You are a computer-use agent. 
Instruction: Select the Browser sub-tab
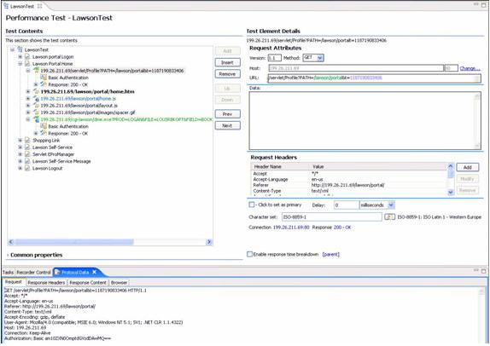tap(119, 283)
